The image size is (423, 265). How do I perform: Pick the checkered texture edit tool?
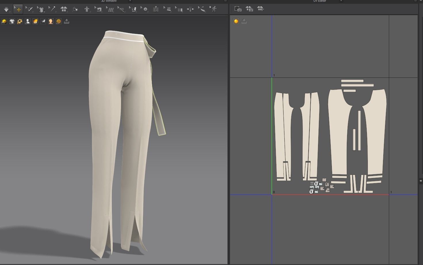pos(133,9)
